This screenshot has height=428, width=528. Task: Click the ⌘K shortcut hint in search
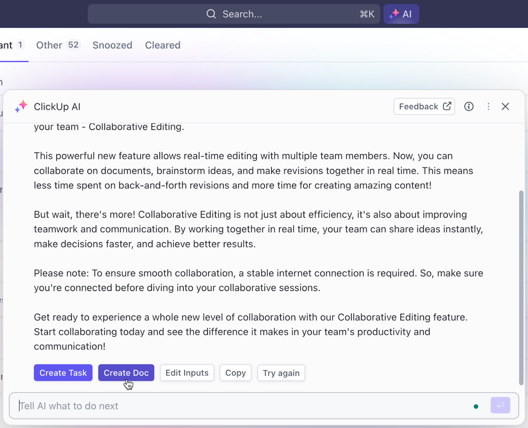[x=366, y=14]
